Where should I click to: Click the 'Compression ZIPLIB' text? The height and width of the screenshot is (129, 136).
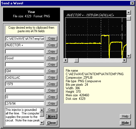click(x=79, y=78)
